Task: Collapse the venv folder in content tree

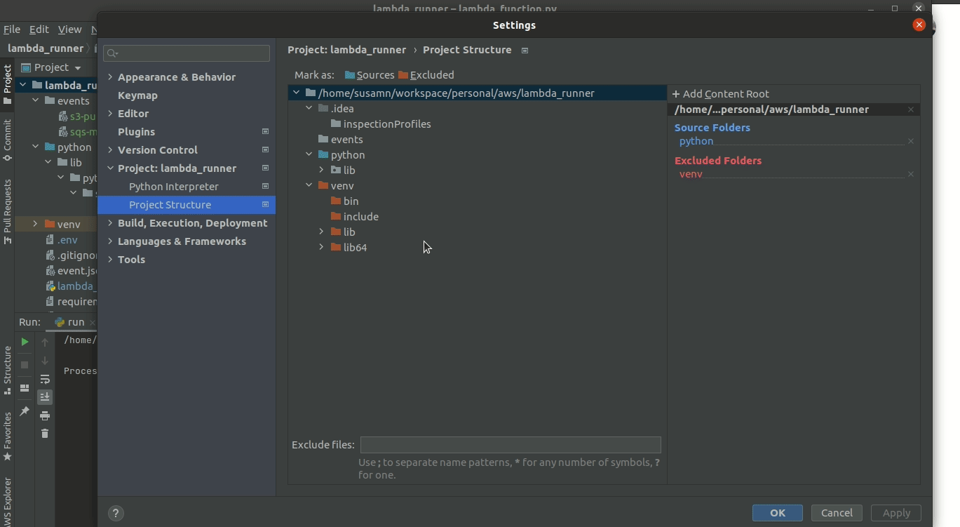Action: [x=309, y=186]
